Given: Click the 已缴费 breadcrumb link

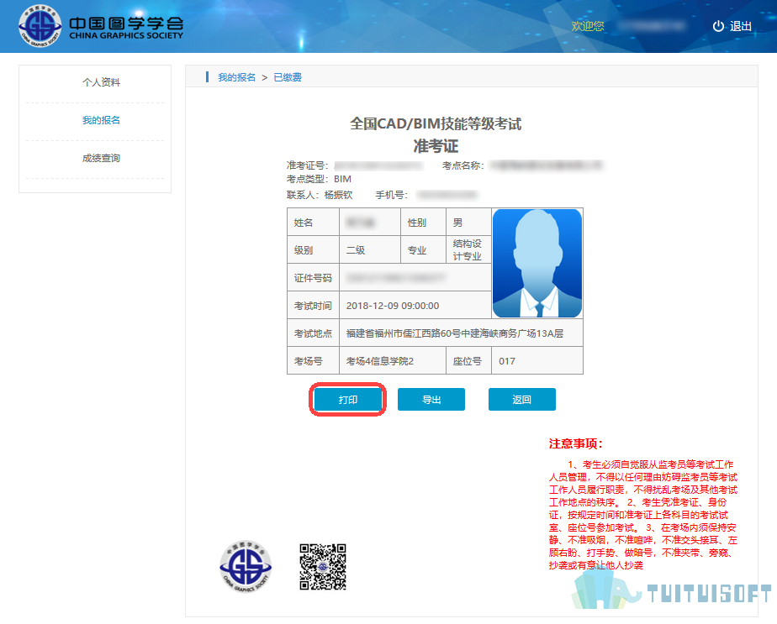Looking at the screenshot, I should tap(288, 77).
